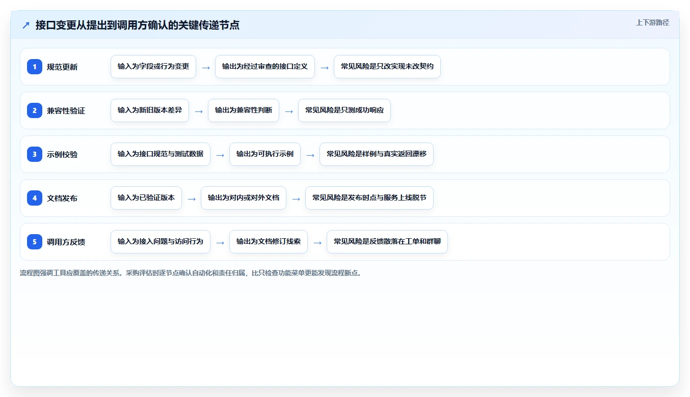
Task: Click the 输出为可执行示例 box
Action: pos(265,154)
